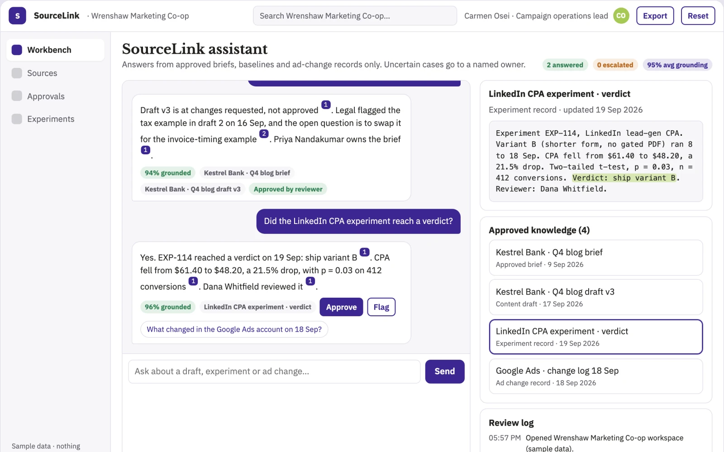Viewport: 724px width, 452px height.
Task: Open citation 1 after 'conversions'
Action: tap(193, 281)
